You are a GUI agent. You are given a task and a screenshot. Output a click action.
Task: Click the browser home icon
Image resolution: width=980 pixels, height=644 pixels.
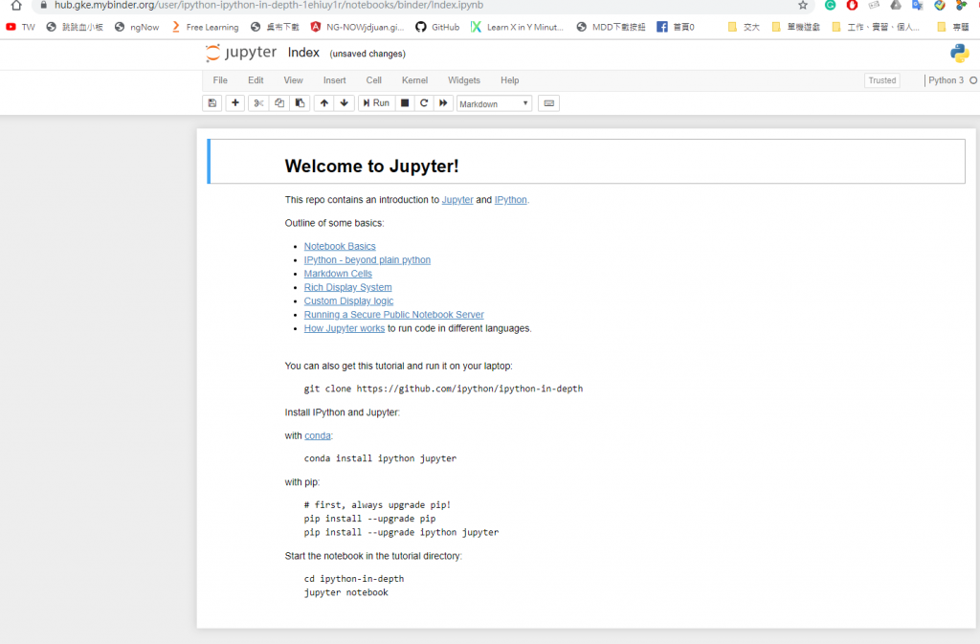16,5
